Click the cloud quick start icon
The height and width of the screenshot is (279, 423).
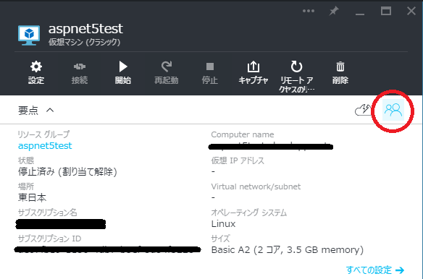363,110
